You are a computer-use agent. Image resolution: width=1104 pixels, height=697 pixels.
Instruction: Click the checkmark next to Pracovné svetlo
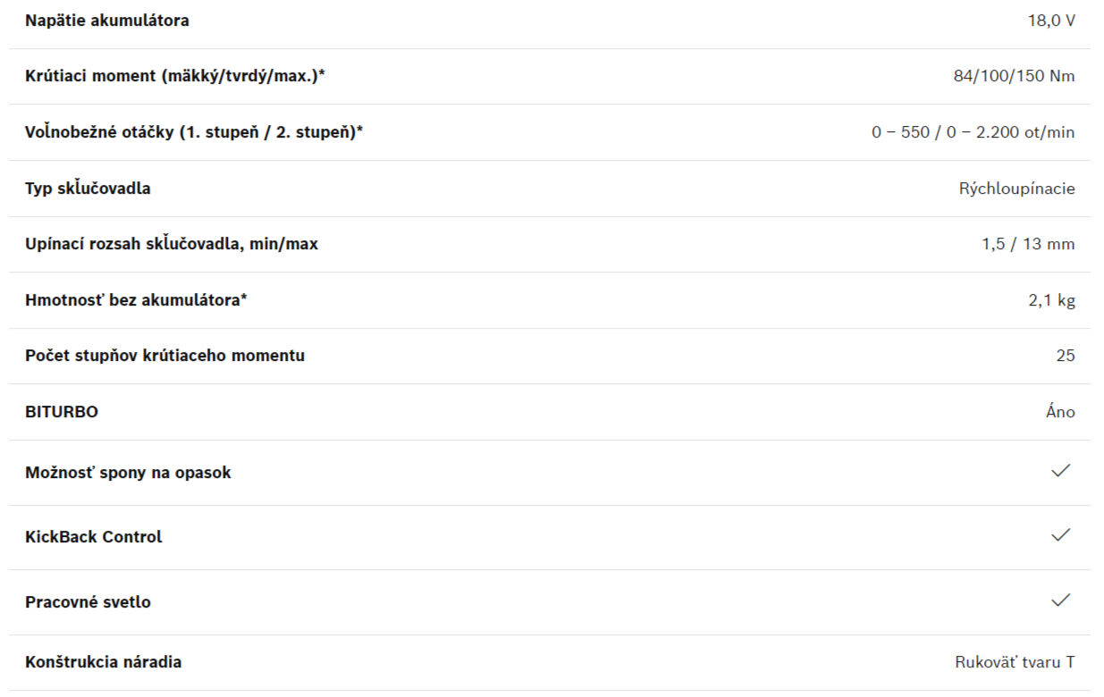[x=1061, y=600]
